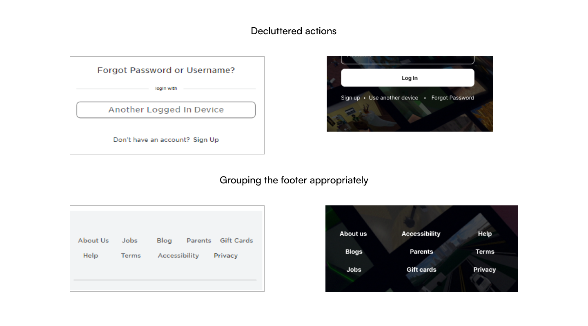This screenshot has height=326, width=588.
Task: Choose Use another device
Action: (x=393, y=98)
